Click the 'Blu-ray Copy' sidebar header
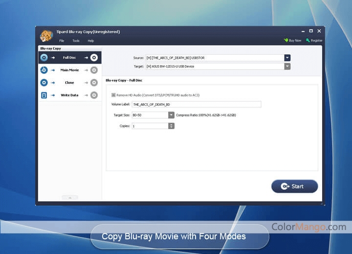 (50, 48)
